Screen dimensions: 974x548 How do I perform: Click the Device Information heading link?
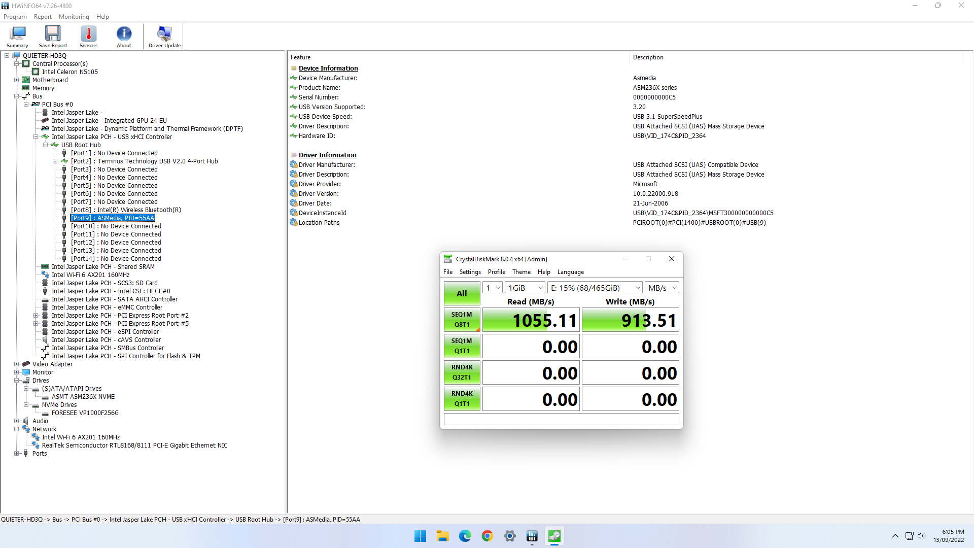[x=328, y=68]
